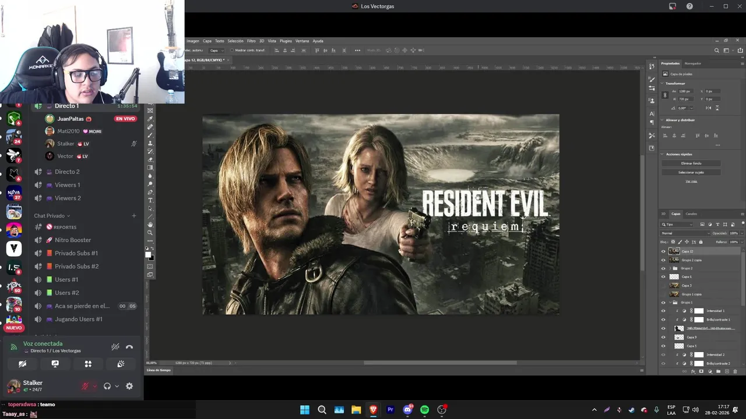The width and height of the screenshot is (746, 419).
Task: Open the layer filter Tipo dropdown
Action: pyautogui.click(x=677, y=225)
